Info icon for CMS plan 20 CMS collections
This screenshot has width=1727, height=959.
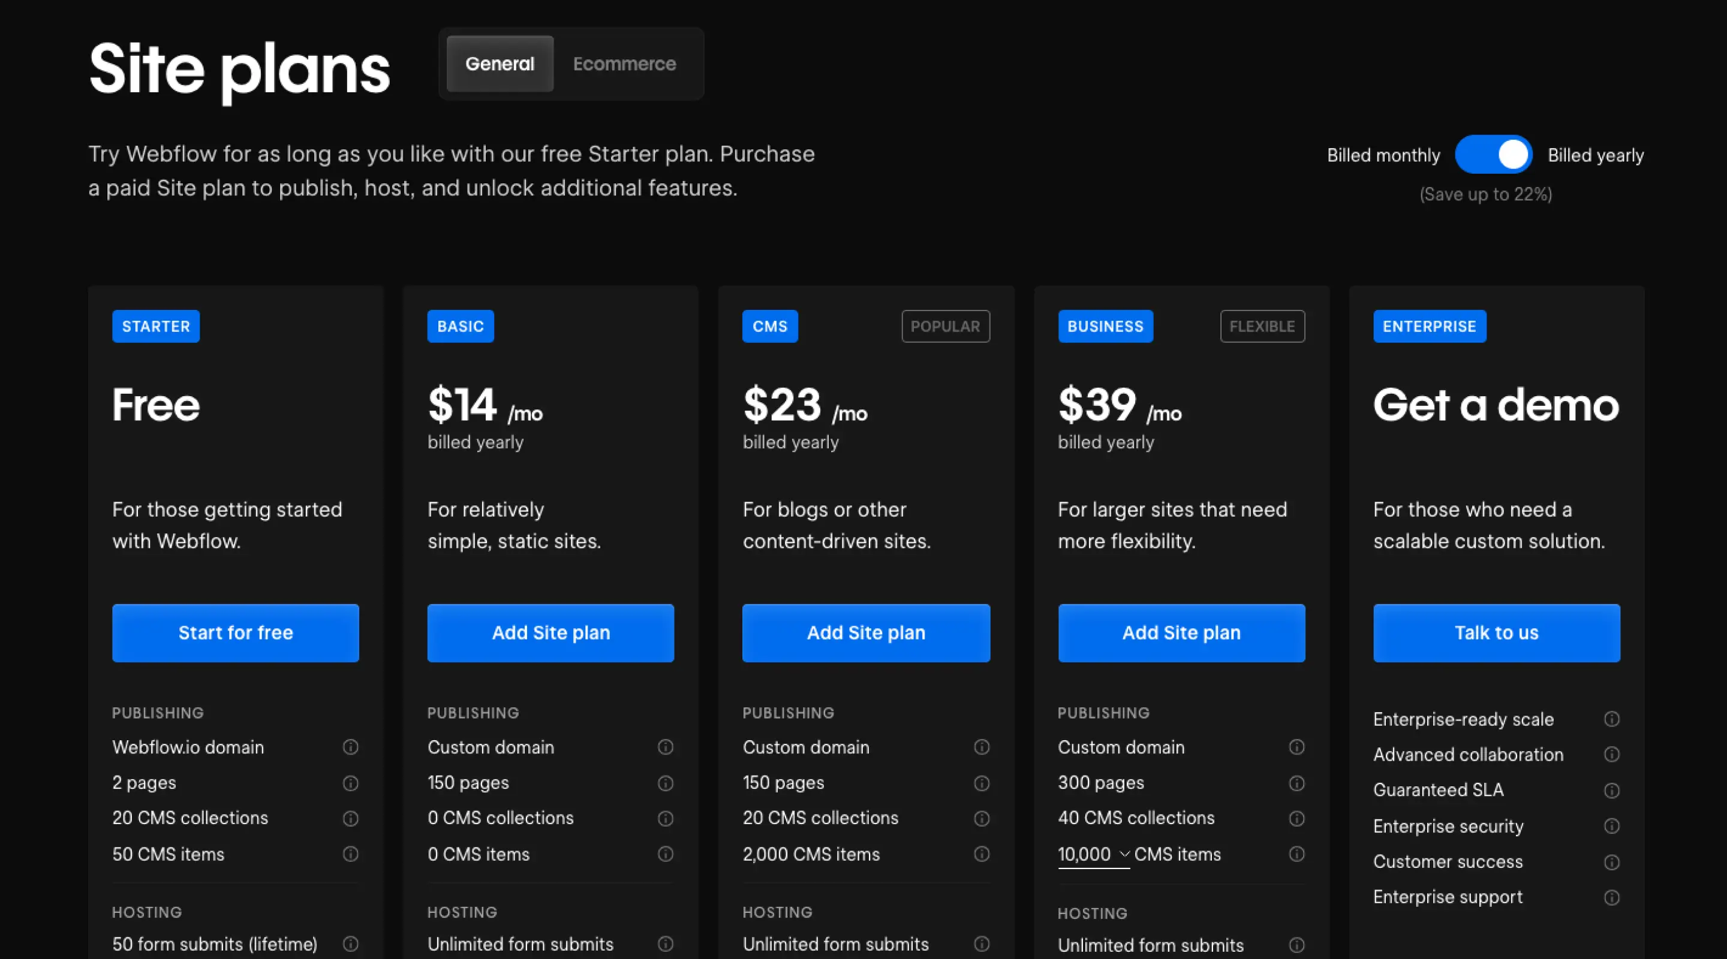coord(982,818)
